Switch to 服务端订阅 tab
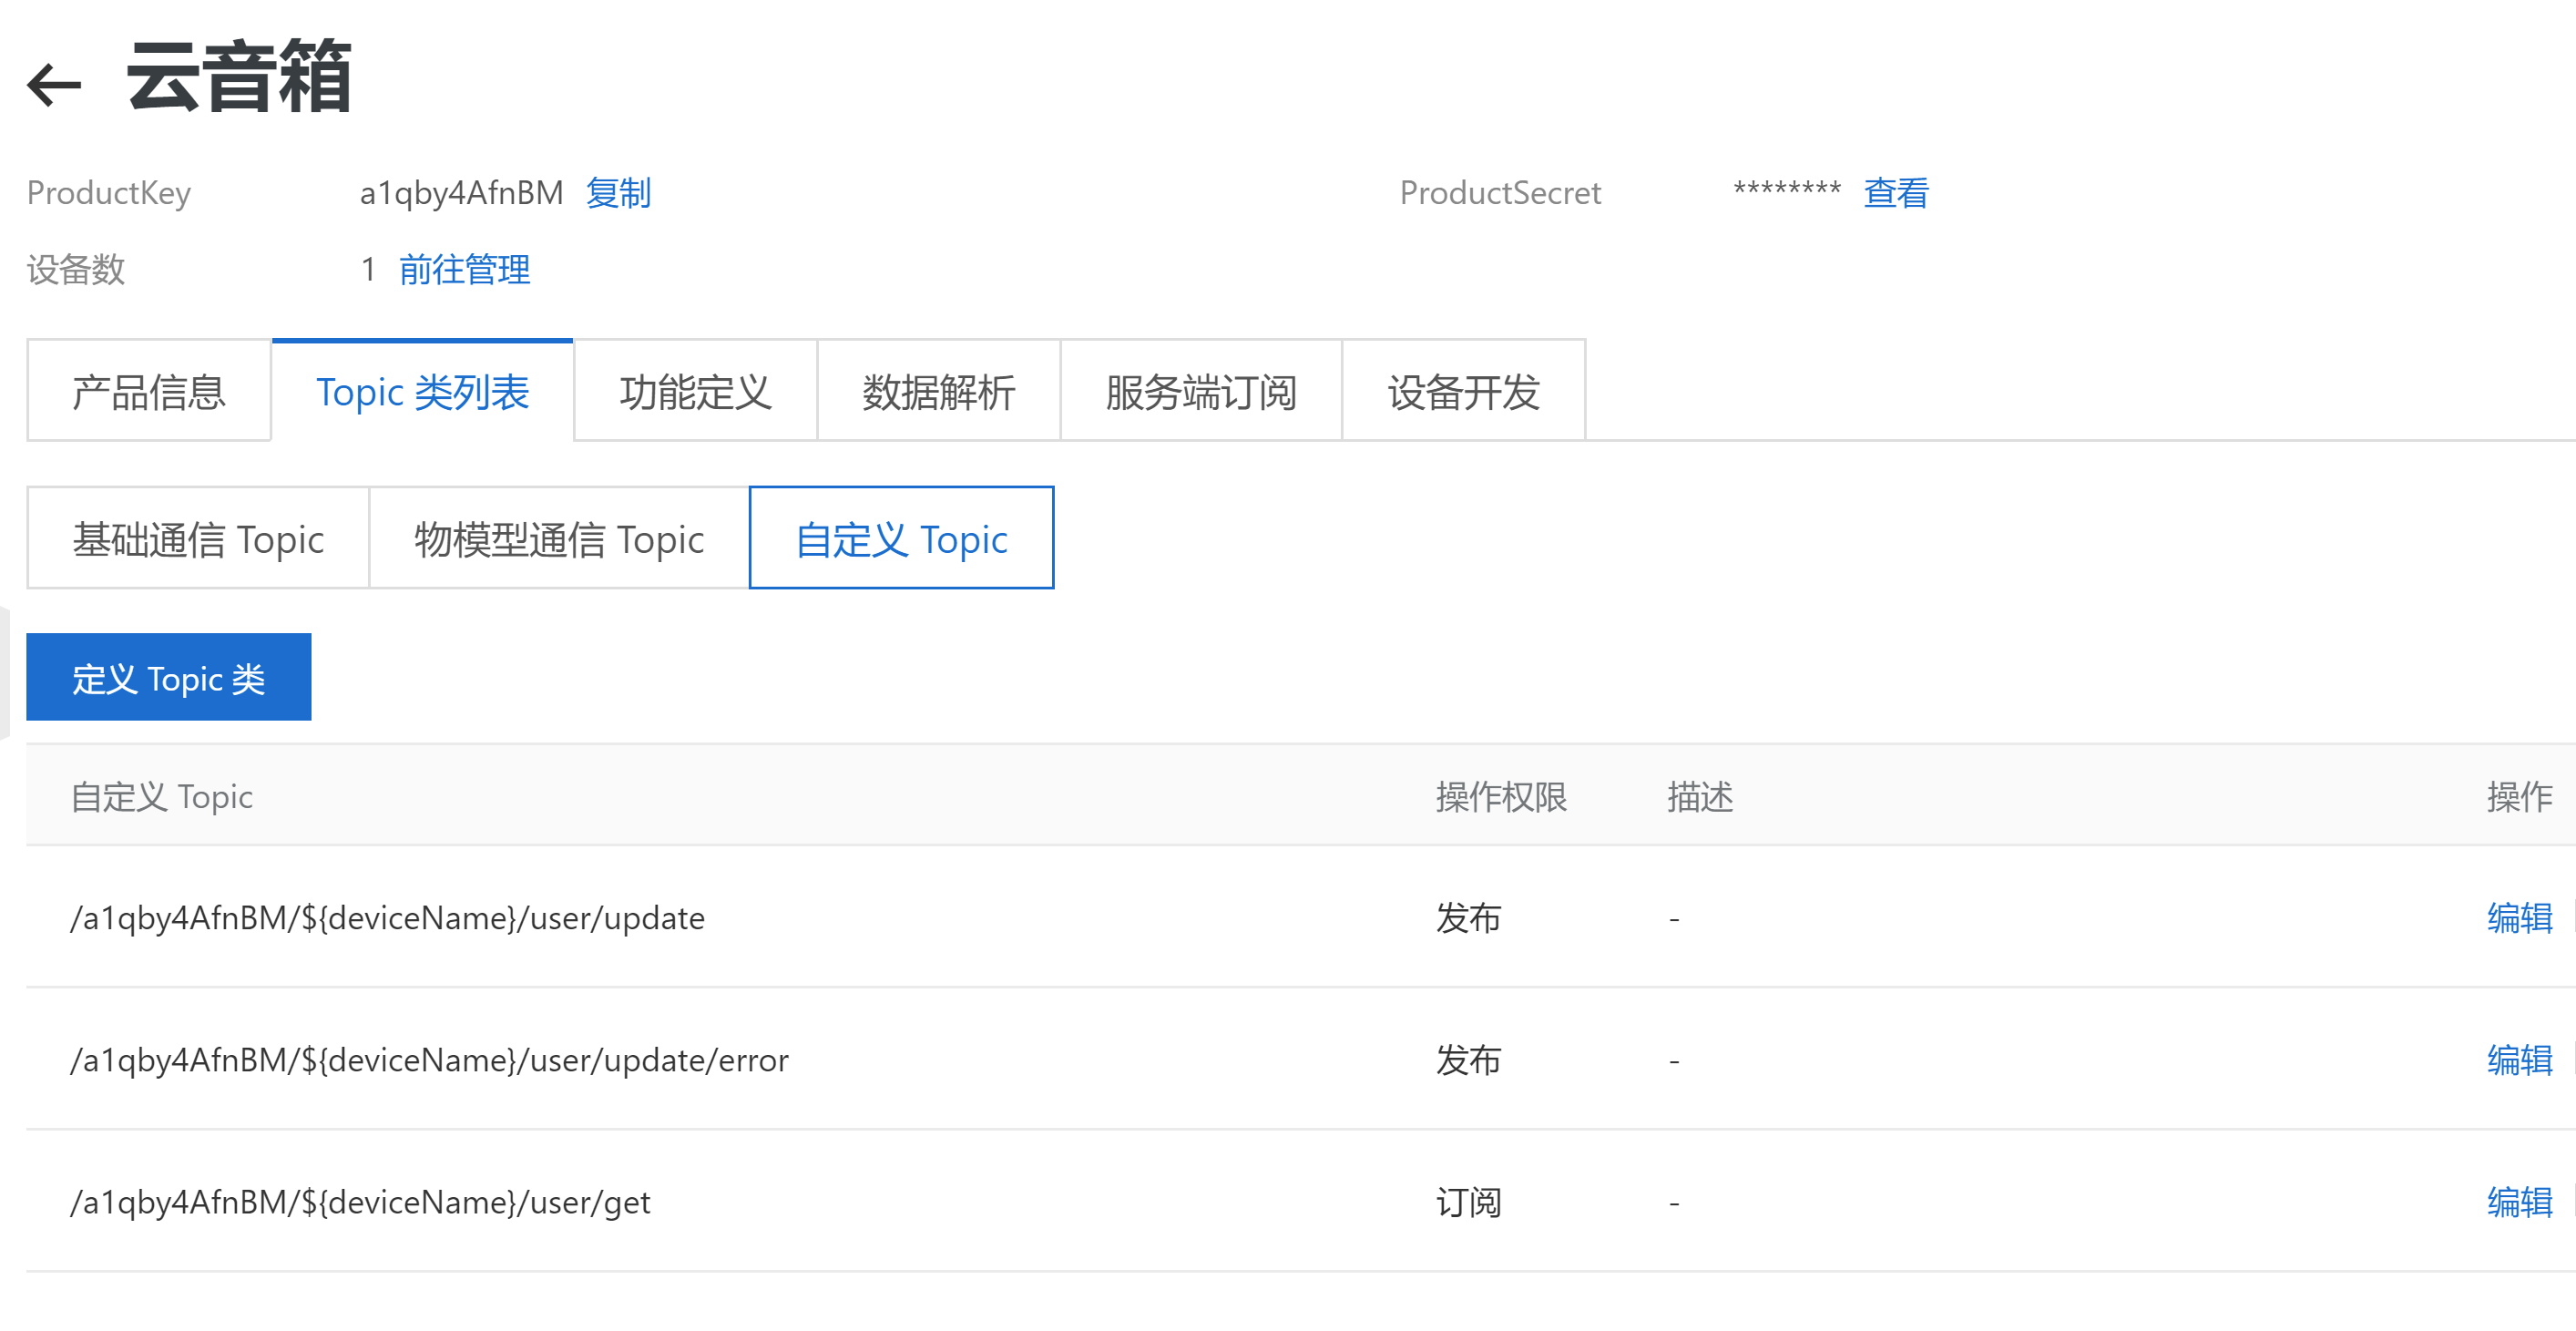Viewport: 2576px width, 1331px height. [1200, 391]
